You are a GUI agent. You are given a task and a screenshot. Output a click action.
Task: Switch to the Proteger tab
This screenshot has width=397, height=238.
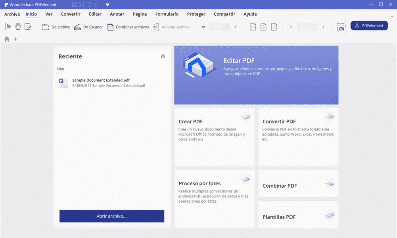coord(196,14)
